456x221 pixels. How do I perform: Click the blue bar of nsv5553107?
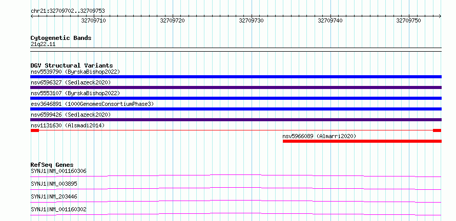236,98
